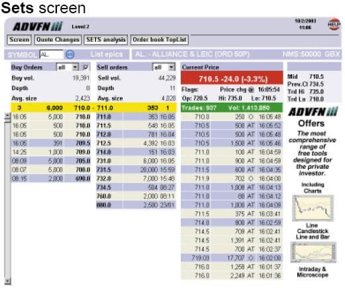Click the blue symbol search icon
The image size is (345, 288).
(70, 54)
